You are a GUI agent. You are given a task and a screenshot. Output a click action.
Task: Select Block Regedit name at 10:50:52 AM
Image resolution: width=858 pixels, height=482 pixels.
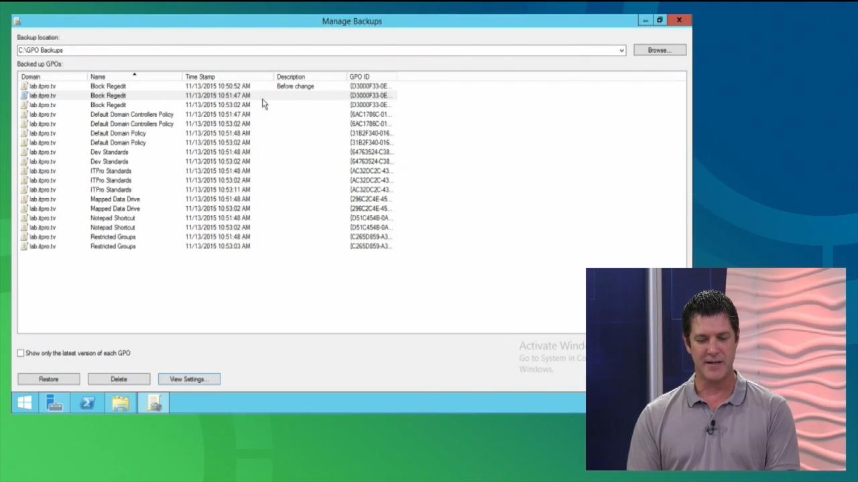click(108, 86)
